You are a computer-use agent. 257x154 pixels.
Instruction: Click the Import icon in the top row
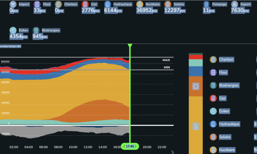pos(13,4)
